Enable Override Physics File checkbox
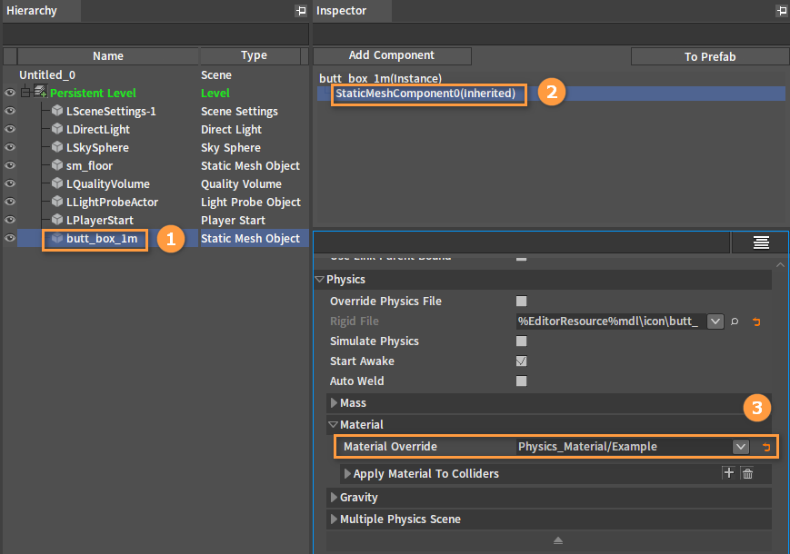Screen dimensions: 790x554 522,301
